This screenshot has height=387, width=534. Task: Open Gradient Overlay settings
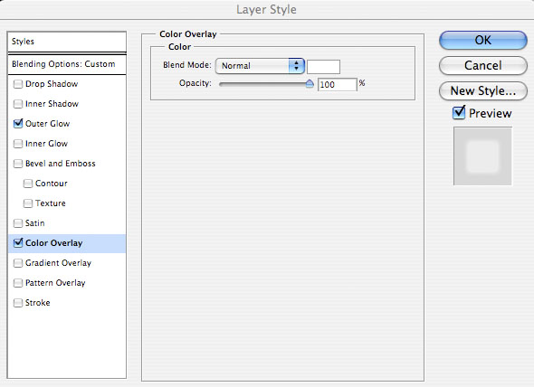pyautogui.click(x=58, y=263)
